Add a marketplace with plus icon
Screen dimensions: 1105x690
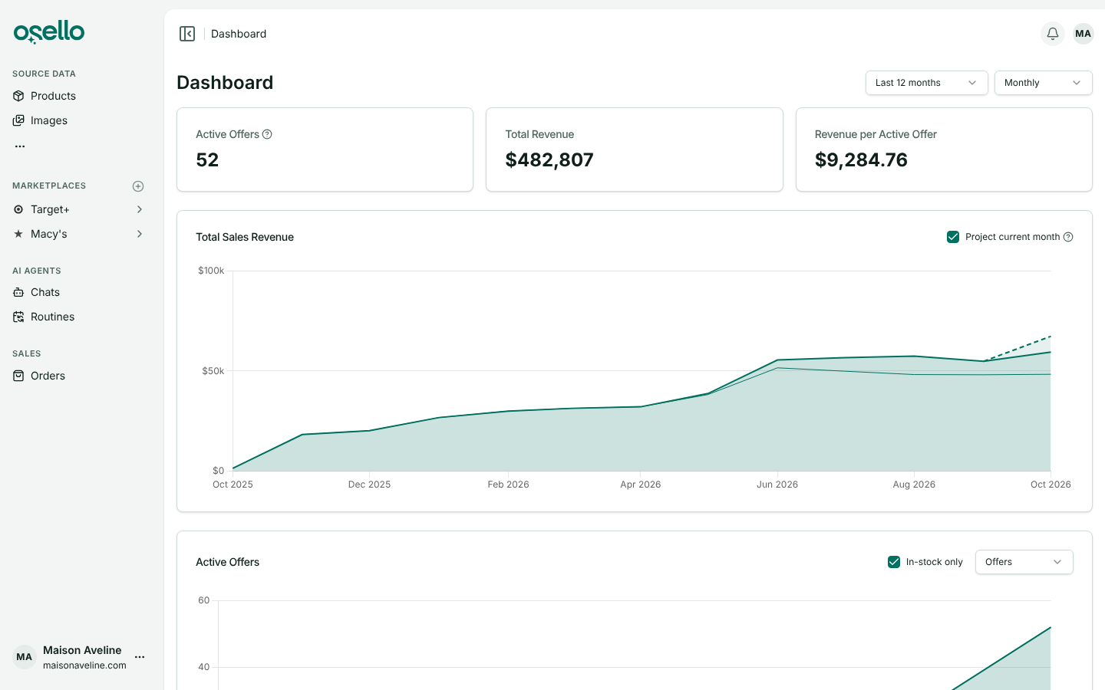(138, 186)
